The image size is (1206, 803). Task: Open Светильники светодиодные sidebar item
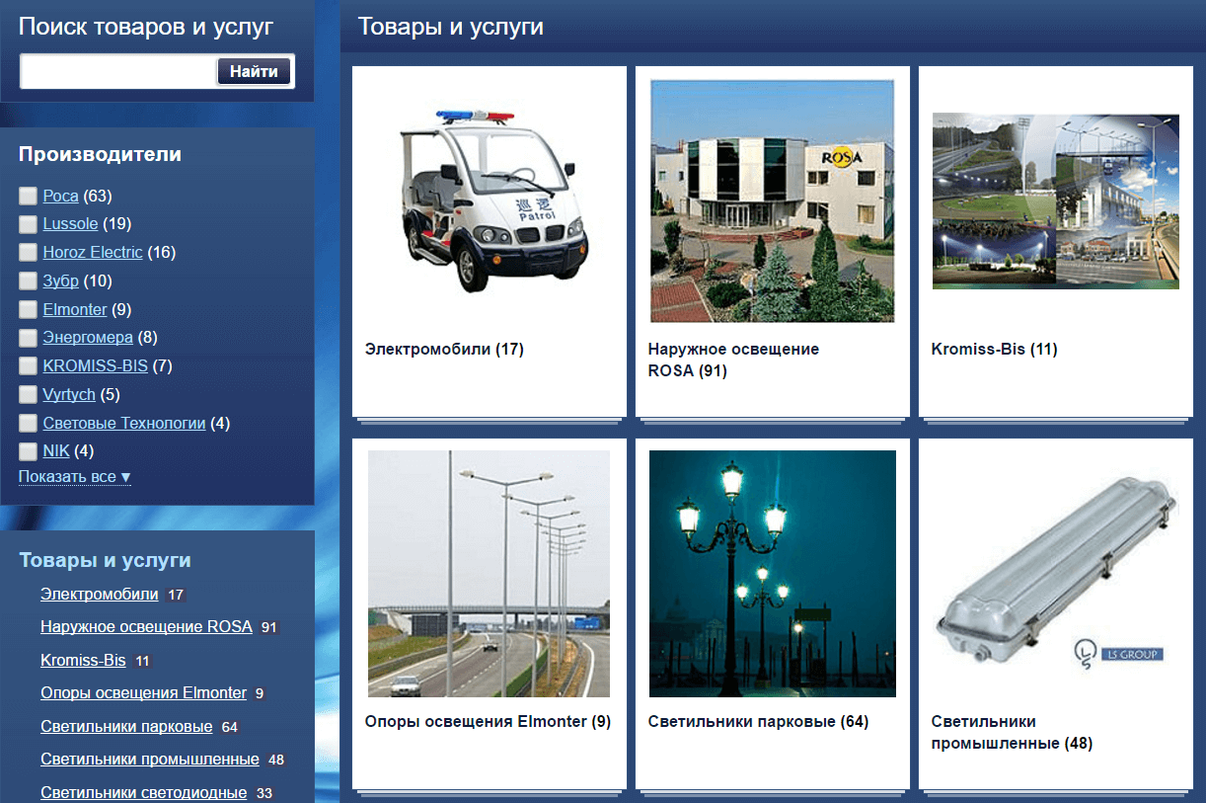point(143,792)
